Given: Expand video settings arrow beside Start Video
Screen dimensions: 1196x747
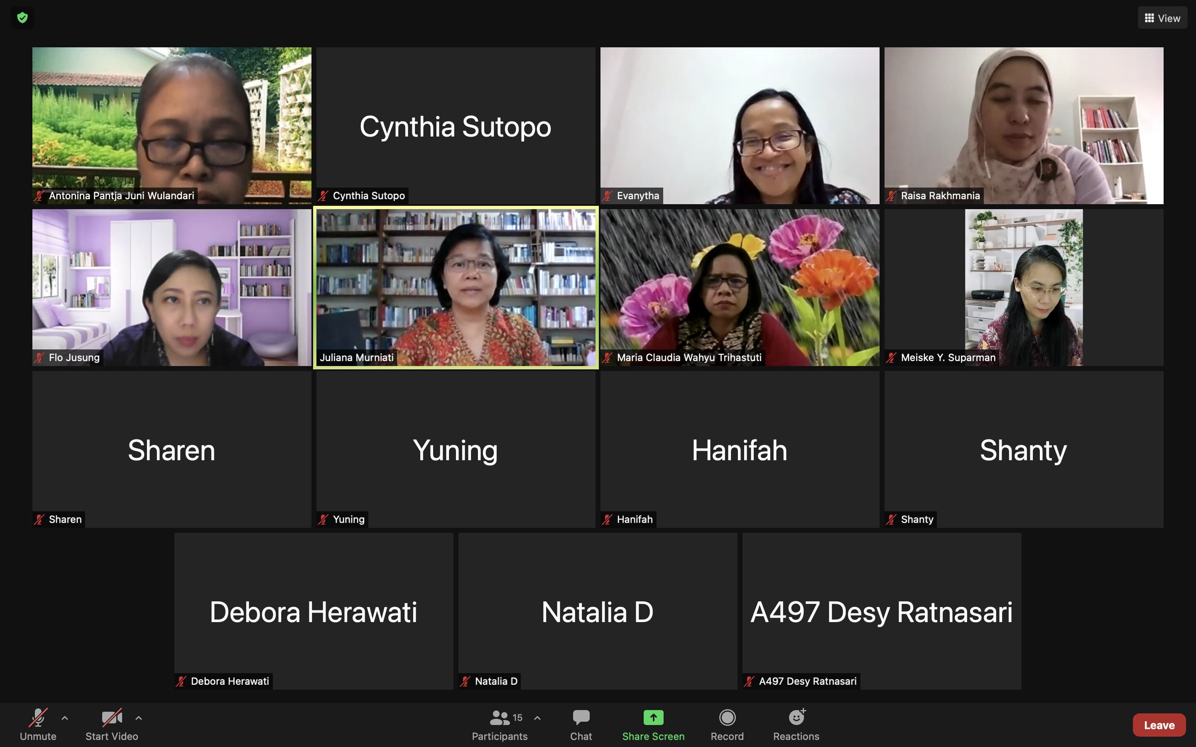Looking at the screenshot, I should click(x=139, y=718).
